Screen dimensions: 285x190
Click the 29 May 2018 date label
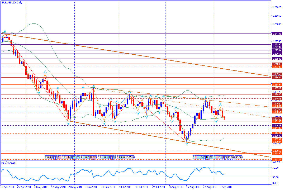click(75, 187)
